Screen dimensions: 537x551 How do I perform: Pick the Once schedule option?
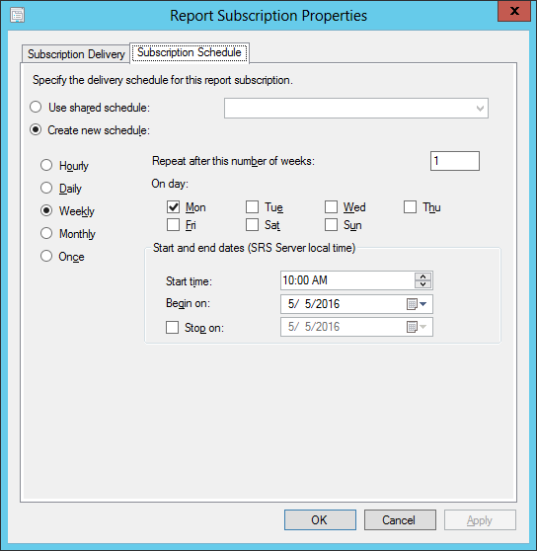(x=46, y=256)
